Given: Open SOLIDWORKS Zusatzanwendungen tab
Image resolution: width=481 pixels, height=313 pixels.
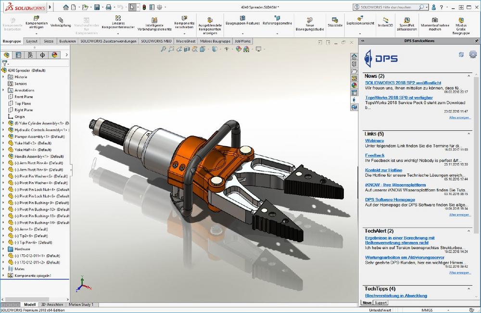Looking at the screenshot, I should point(108,41).
